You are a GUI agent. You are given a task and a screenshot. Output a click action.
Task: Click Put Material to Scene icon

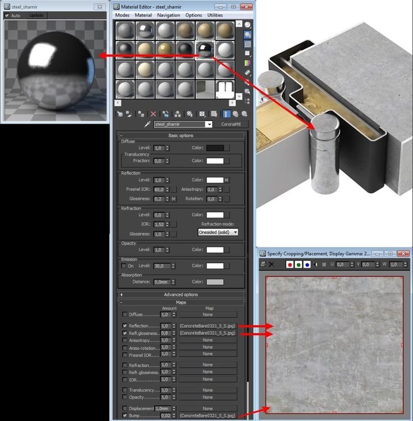pyautogui.click(x=129, y=114)
